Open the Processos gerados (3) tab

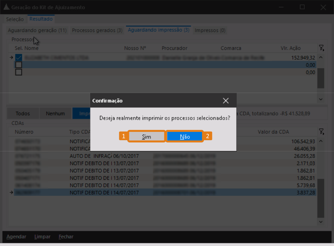[97, 30]
